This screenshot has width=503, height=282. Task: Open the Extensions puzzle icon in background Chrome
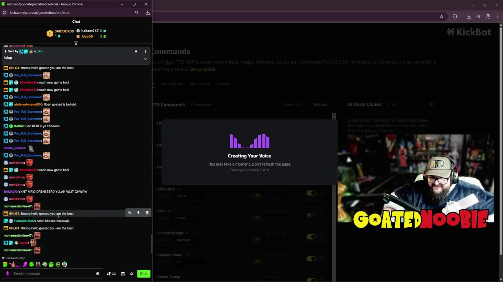[455, 16]
